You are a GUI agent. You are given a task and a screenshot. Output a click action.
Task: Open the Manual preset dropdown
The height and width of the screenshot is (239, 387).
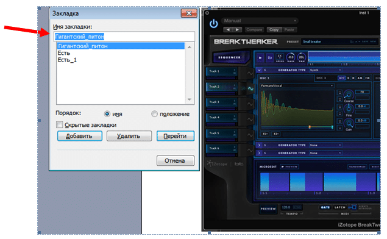pos(260,21)
